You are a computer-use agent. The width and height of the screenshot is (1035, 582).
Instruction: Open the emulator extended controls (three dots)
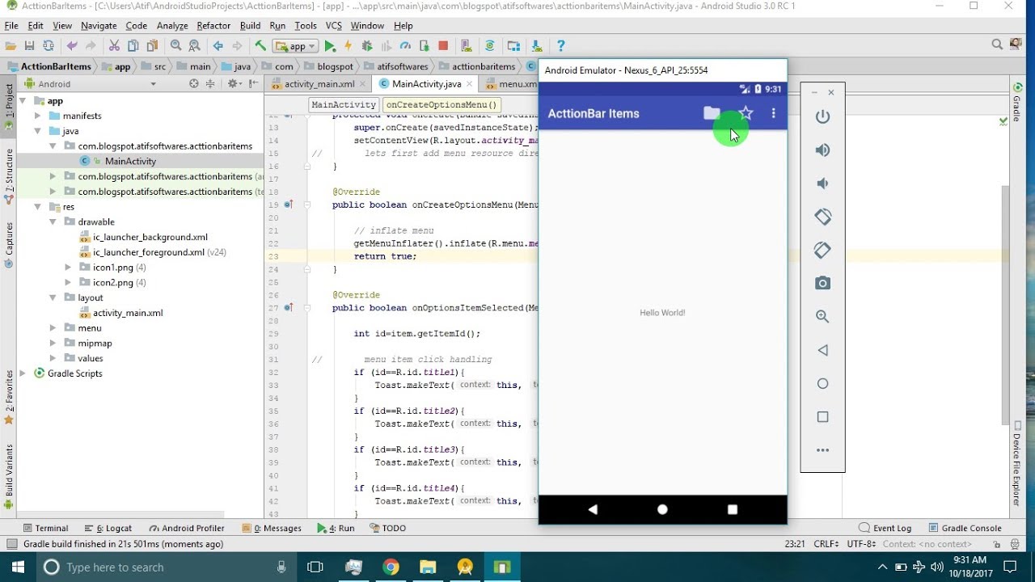(822, 450)
